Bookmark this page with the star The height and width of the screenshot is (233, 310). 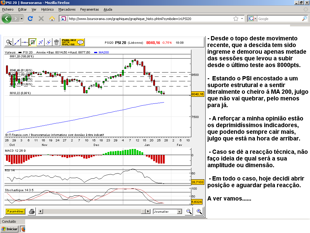tap(236, 19)
